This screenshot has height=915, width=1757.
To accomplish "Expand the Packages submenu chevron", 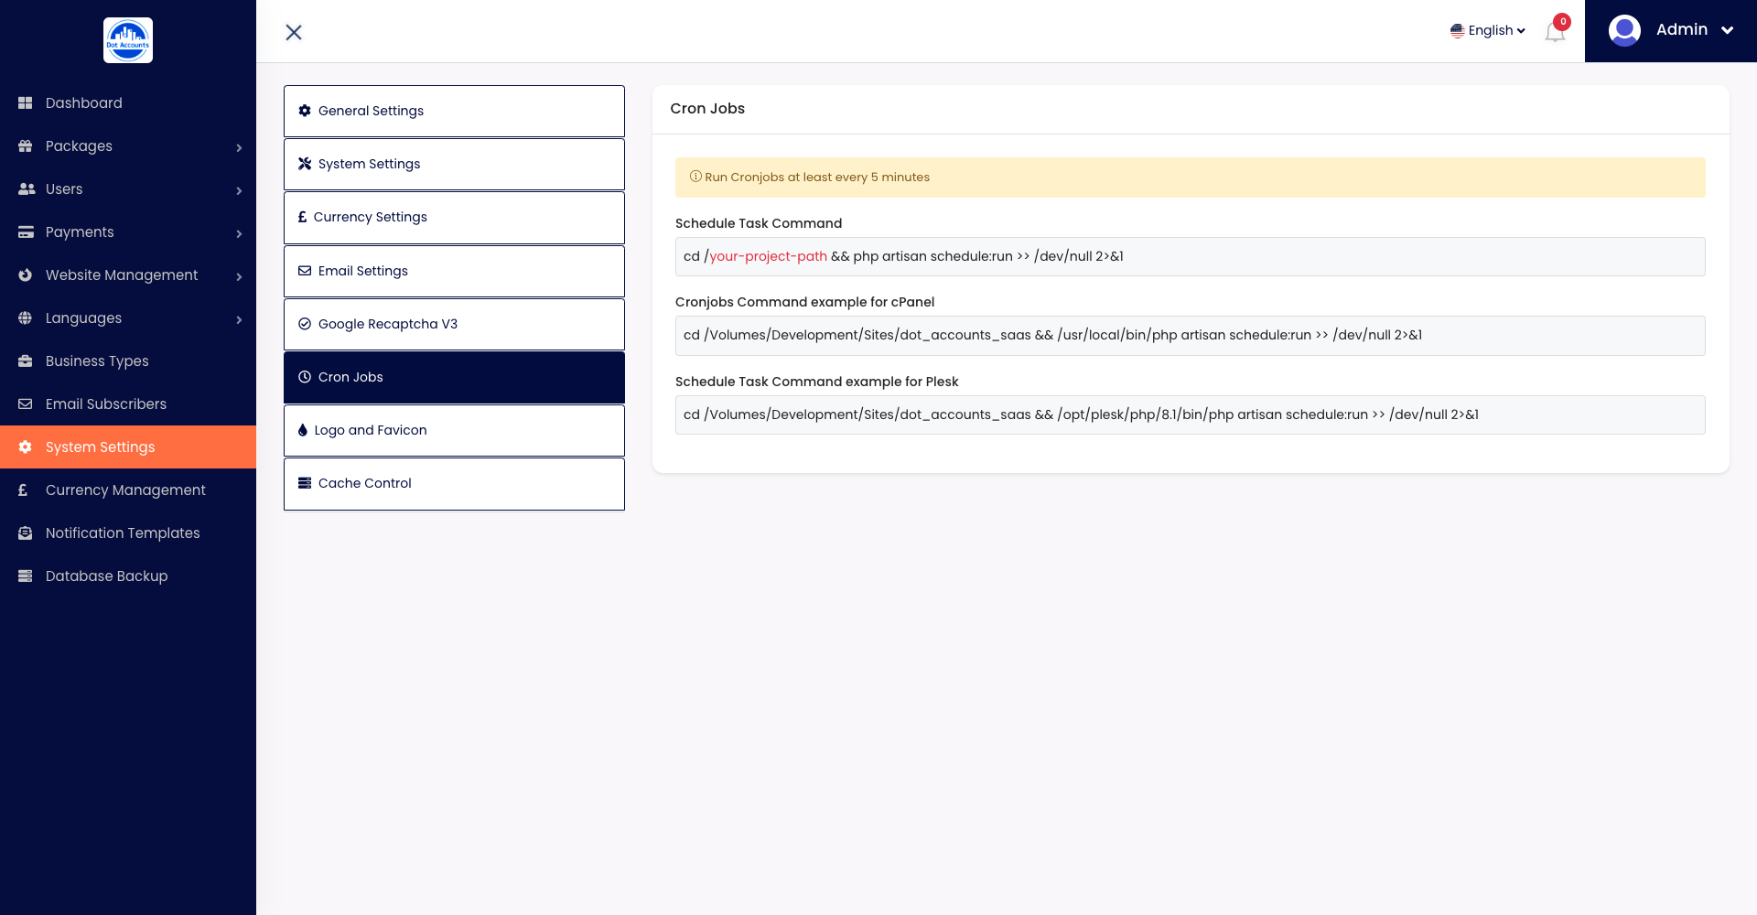I will click(x=239, y=147).
